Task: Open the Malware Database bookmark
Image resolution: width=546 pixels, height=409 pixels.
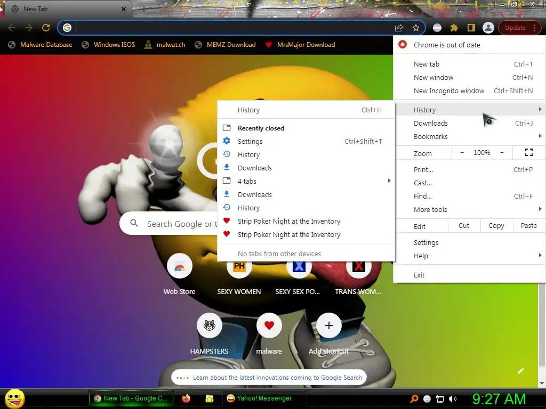Action: click(41, 45)
